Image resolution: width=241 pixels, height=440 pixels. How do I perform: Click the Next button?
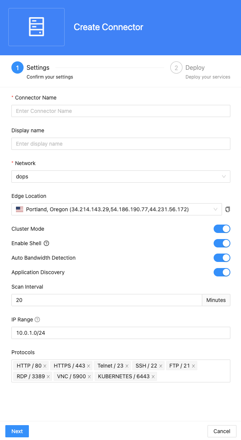[x=17, y=431]
